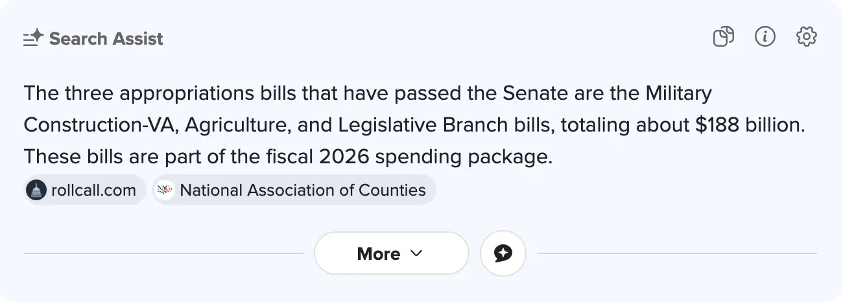Click the divider line right of chat icon
The height and width of the screenshot is (302, 843).
[x=674, y=253]
